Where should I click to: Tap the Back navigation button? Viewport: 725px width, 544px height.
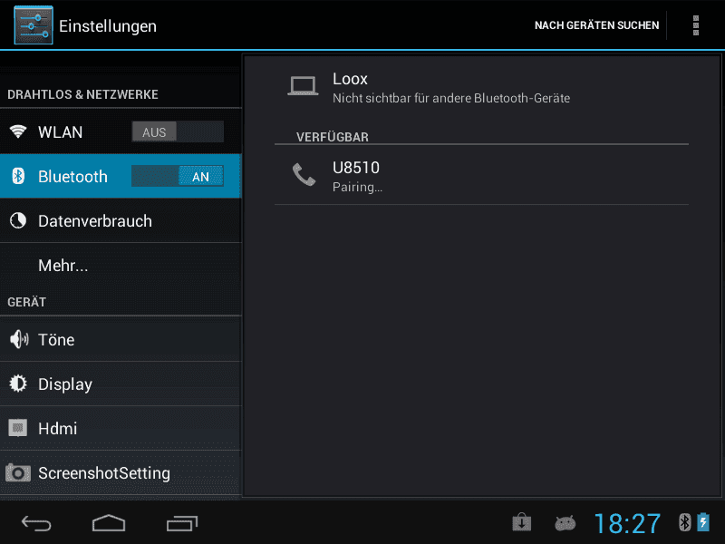pyautogui.click(x=36, y=523)
